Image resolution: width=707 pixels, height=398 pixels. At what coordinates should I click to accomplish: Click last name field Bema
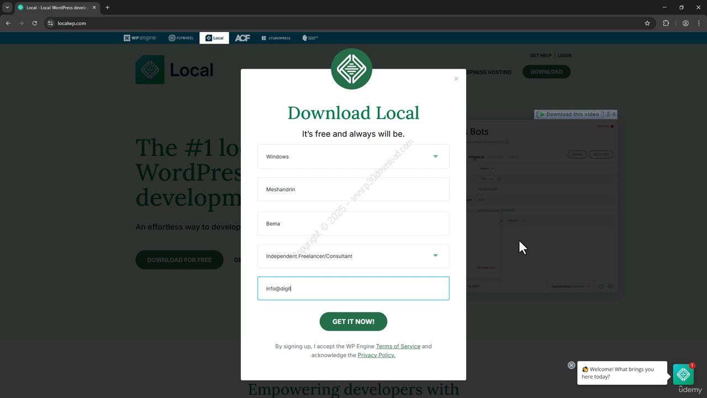pos(353,223)
